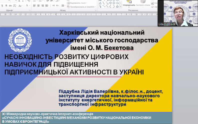
Task: Decrease font size with small A
Action: point(22,1)
